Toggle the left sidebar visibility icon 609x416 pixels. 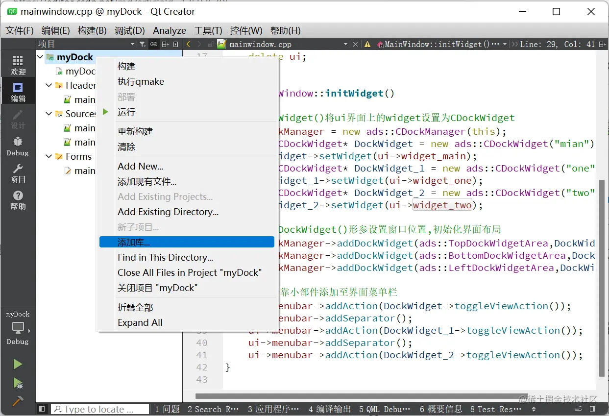[42, 409]
